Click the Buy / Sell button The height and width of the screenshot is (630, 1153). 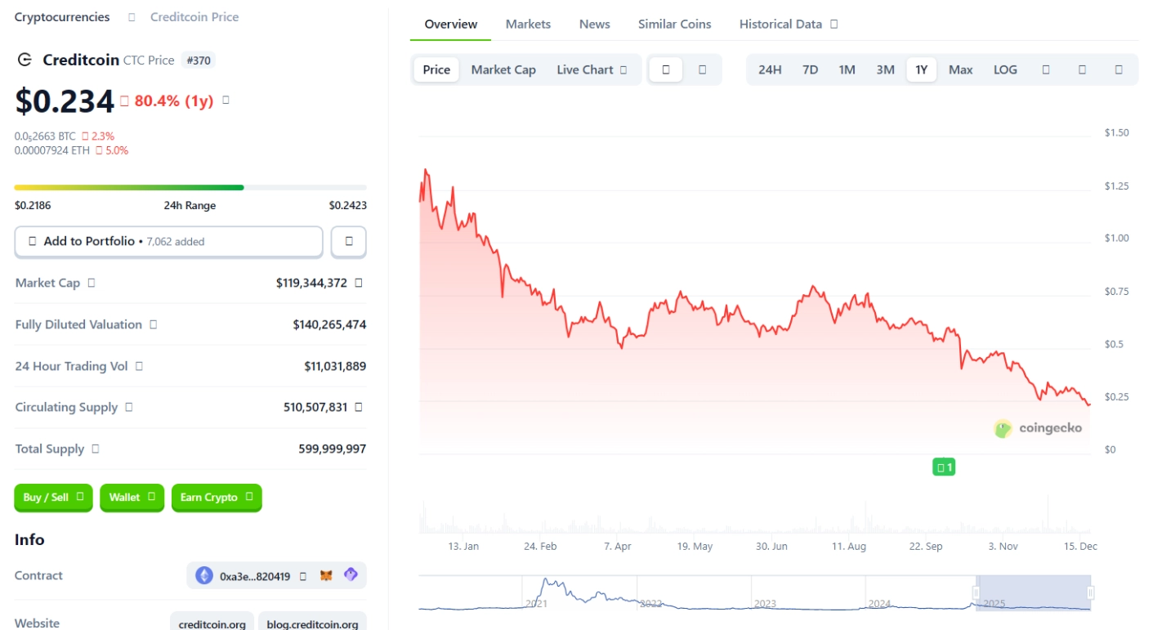pos(53,498)
